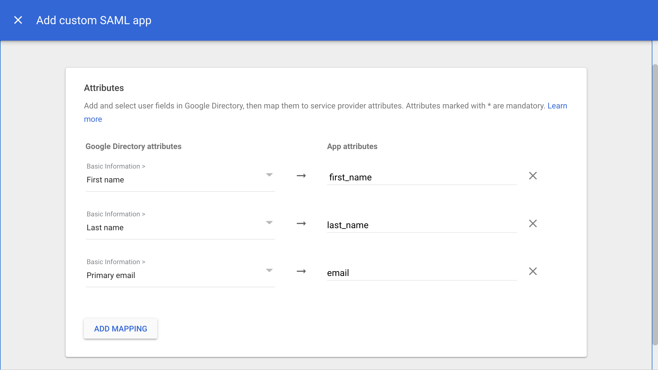Click the arrow icon beside first_name
Screen dimensions: 658x370
pyautogui.click(x=301, y=176)
